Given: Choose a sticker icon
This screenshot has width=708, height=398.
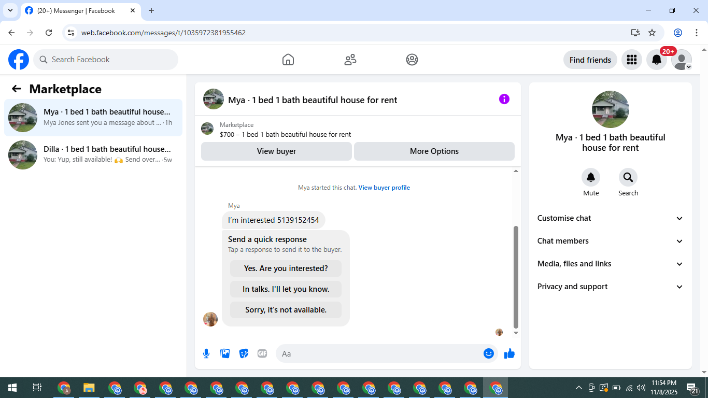Looking at the screenshot, I should coord(244,353).
